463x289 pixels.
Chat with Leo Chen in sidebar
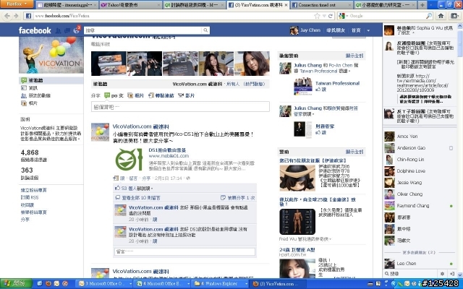point(418,263)
